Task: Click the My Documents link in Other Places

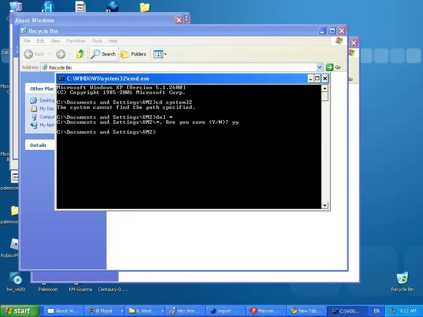Action: [x=43, y=109]
